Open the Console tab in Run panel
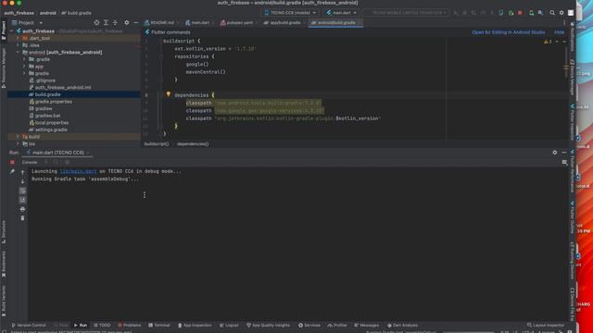 tap(29, 162)
